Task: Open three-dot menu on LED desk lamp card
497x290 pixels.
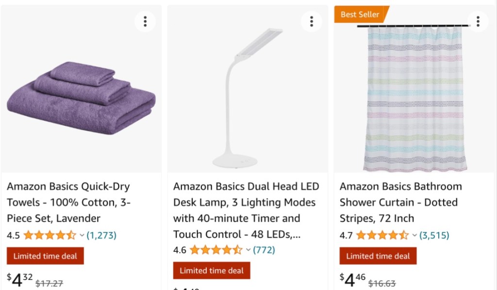Action: tap(312, 21)
